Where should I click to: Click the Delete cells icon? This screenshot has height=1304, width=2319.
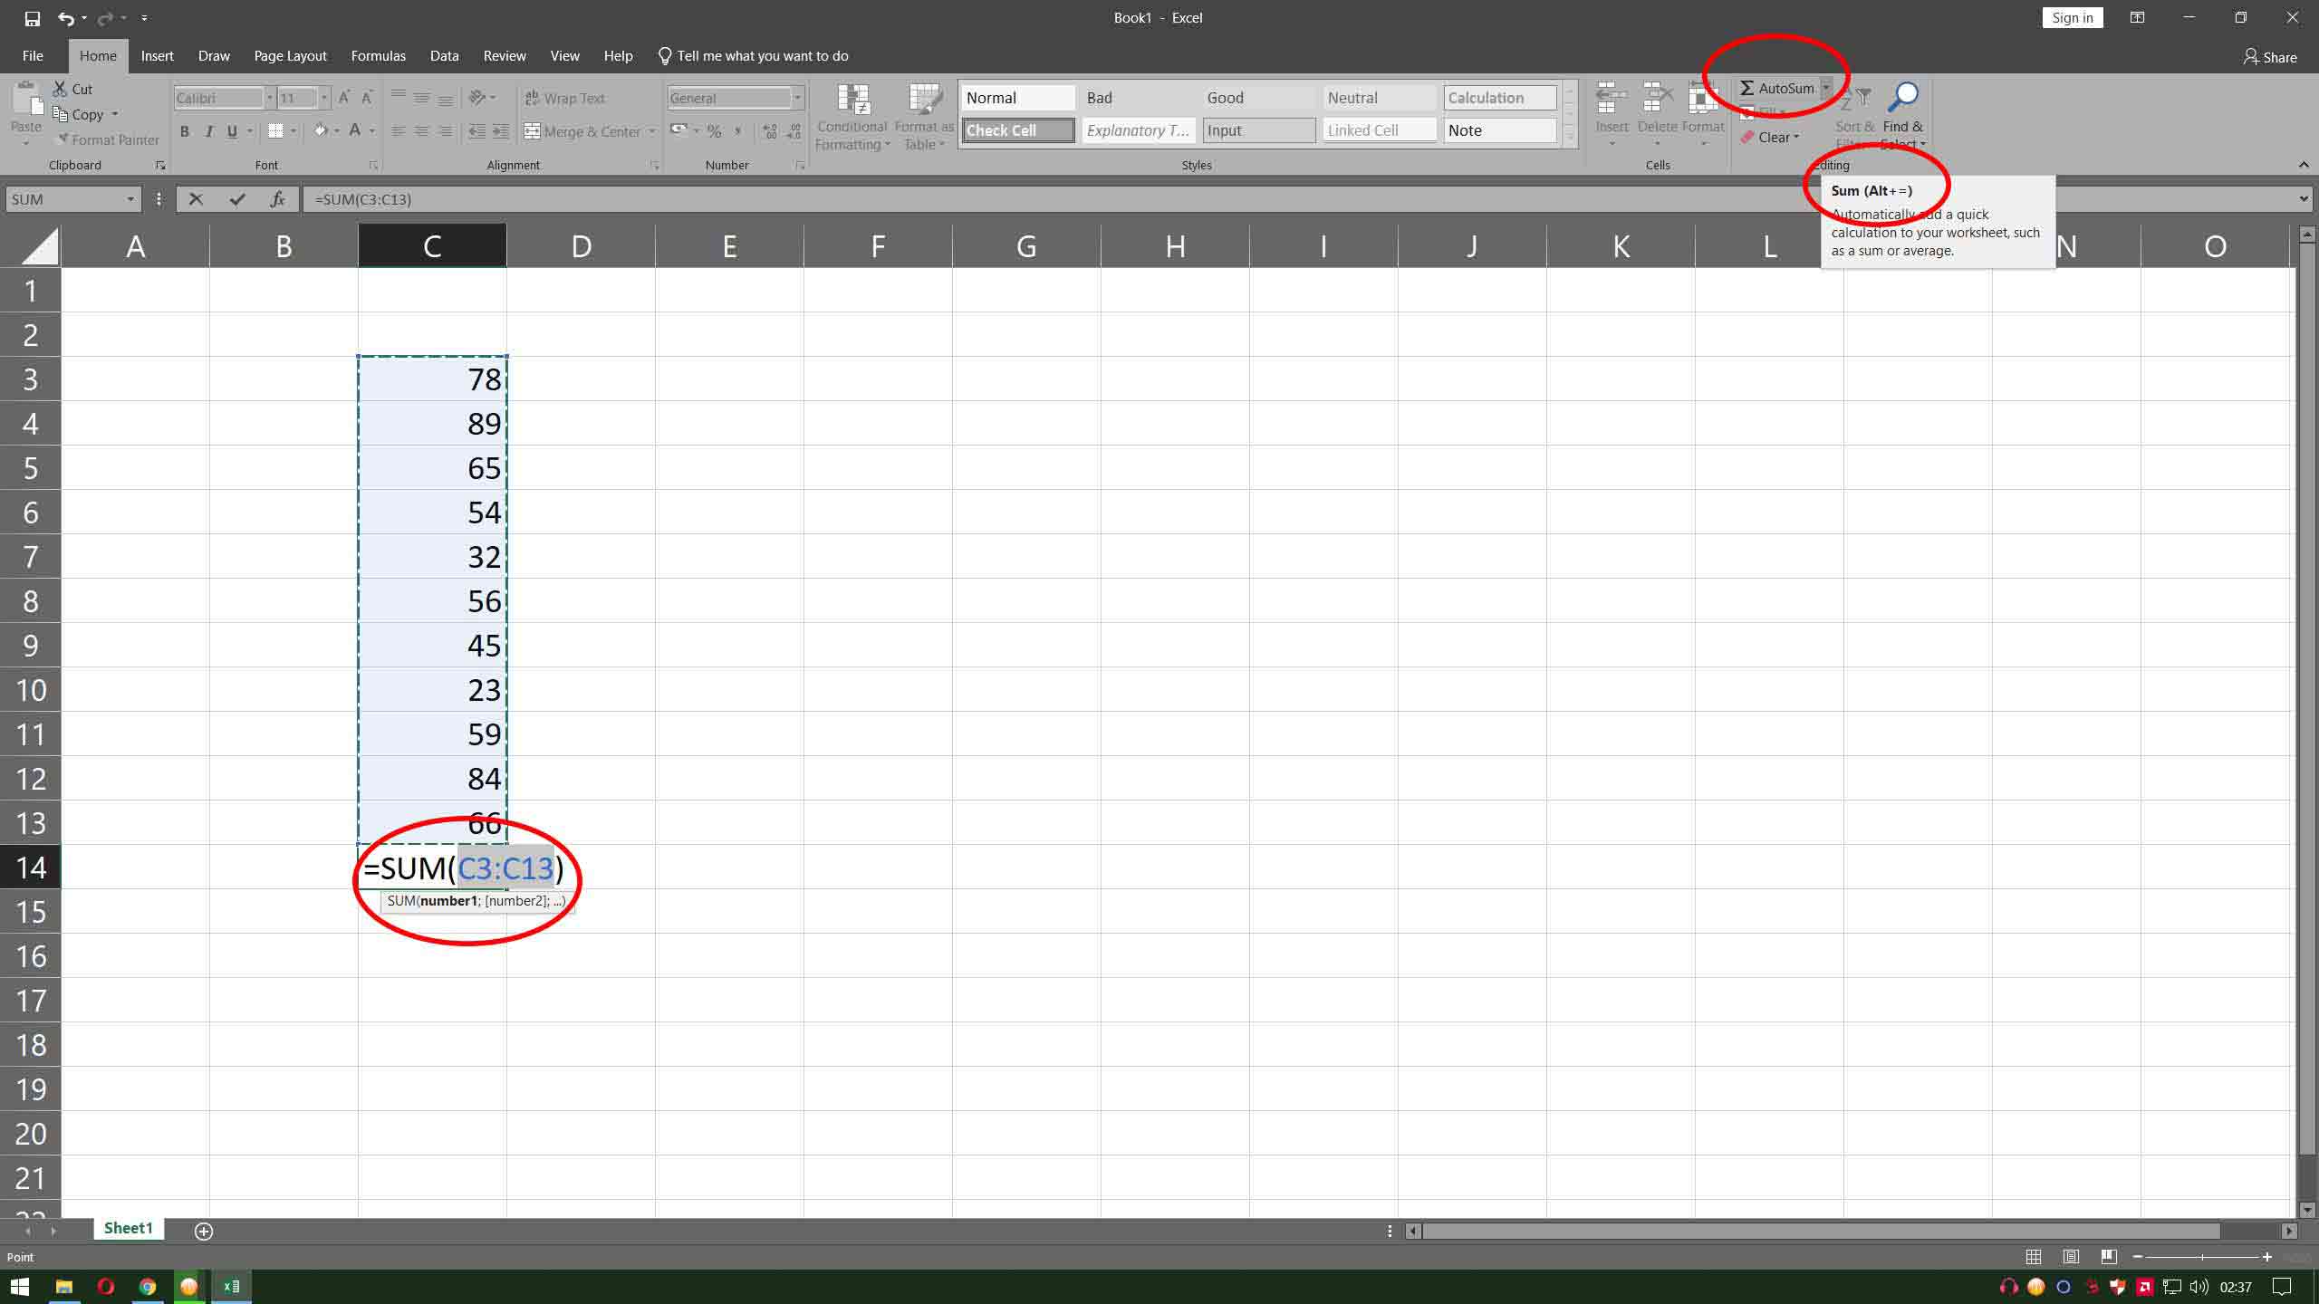1658,100
